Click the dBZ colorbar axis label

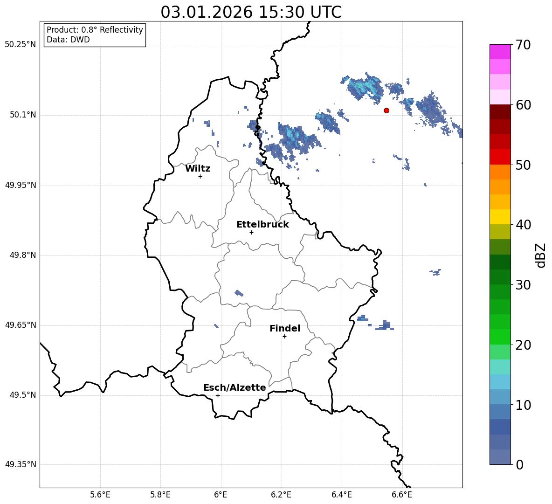540,255
